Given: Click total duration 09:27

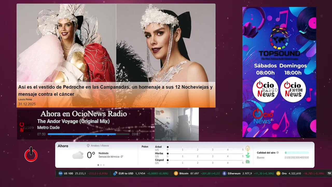Looking at the screenshot, I should pos(136,134).
